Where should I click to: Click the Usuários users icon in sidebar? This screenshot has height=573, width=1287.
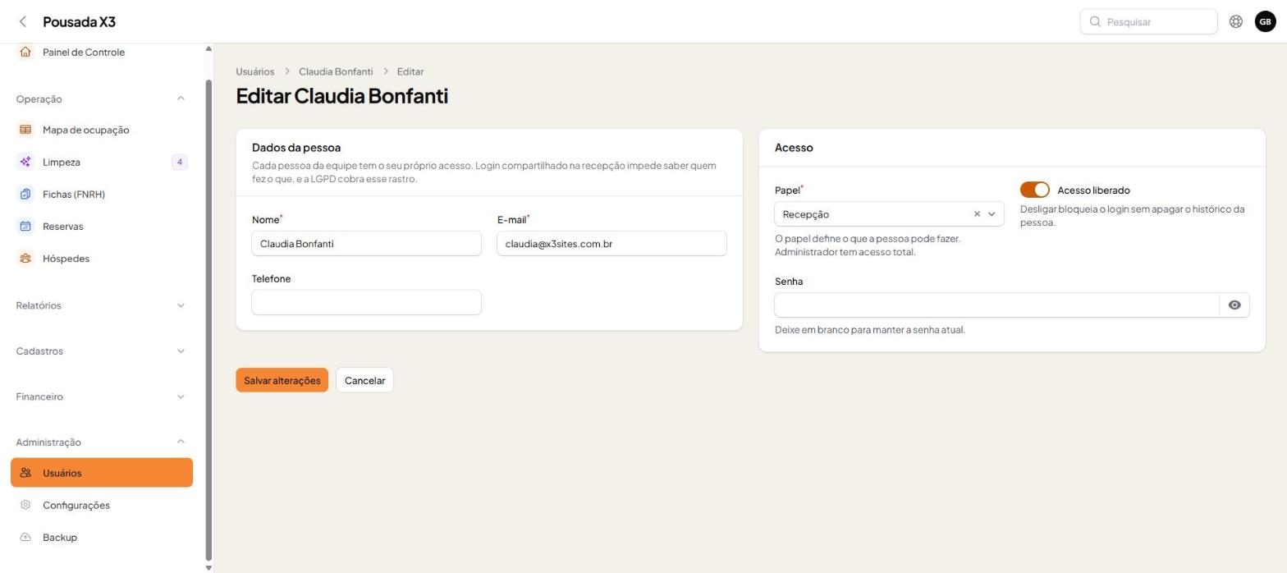point(25,473)
